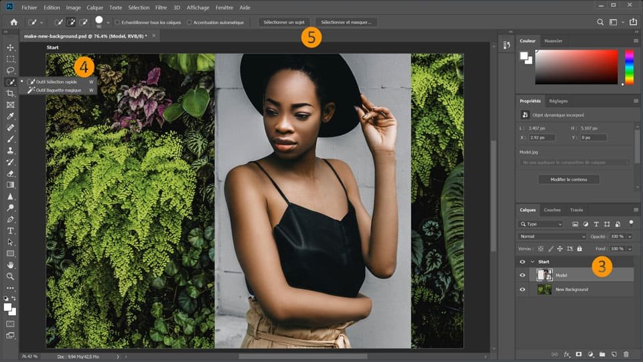This screenshot has width=643, height=362.
Task: Switch to the Couches tab
Action: point(552,210)
